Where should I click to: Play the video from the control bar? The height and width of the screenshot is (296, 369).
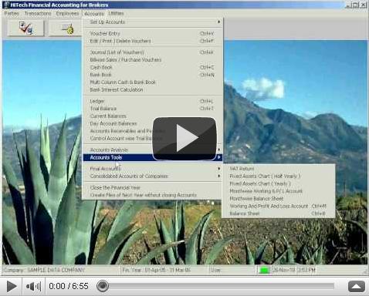[12, 286]
